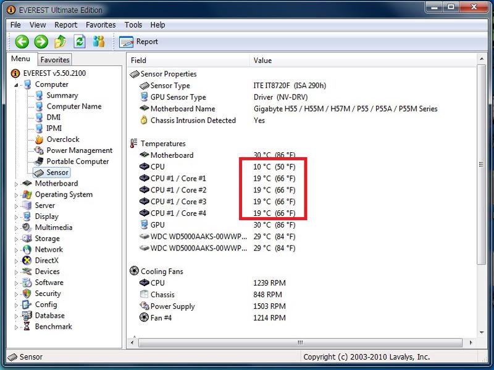Select EVEREST v5.50.2100 root node

pos(54,73)
